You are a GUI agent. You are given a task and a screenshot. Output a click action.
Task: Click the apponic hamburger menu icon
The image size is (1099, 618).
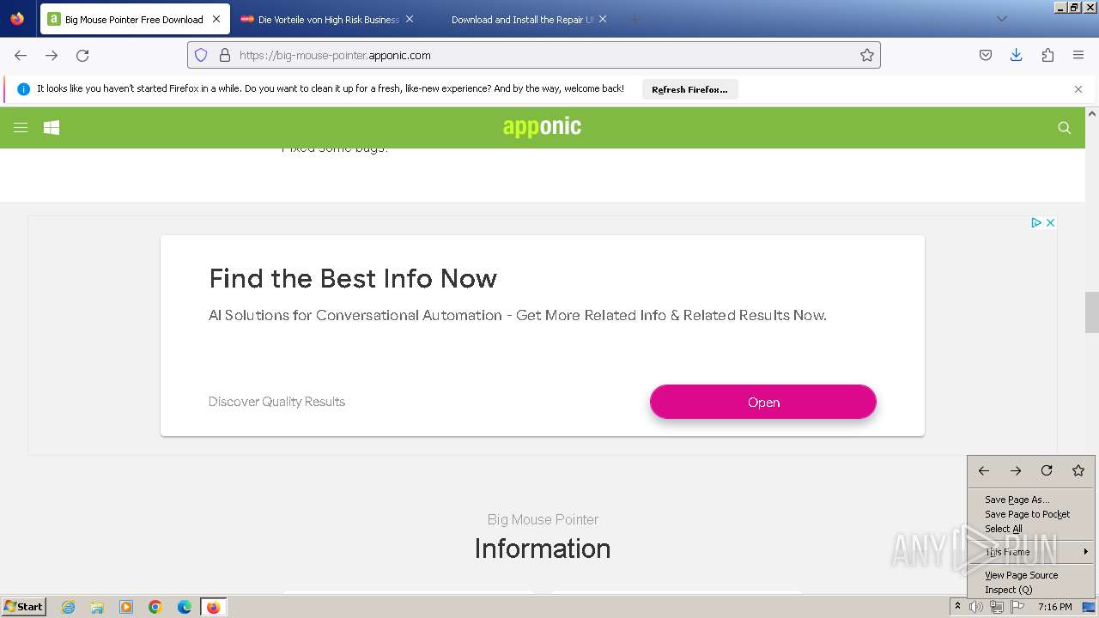[21, 127]
